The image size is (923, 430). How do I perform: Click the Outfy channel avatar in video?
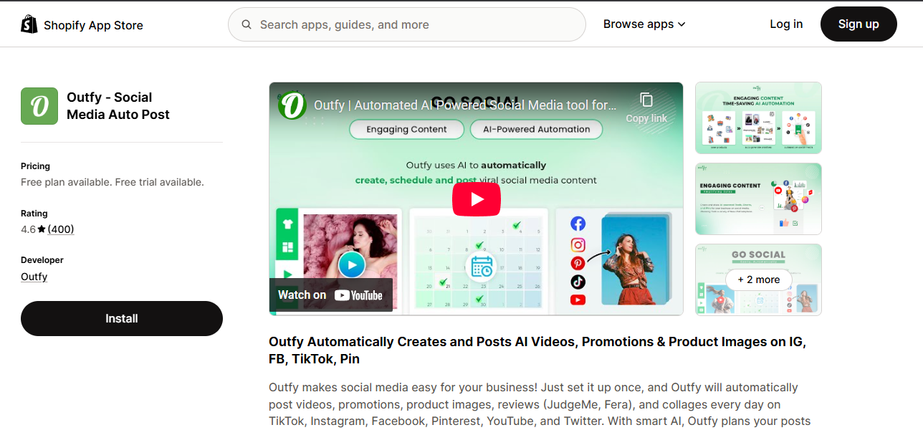pyautogui.click(x=293, y=105)
